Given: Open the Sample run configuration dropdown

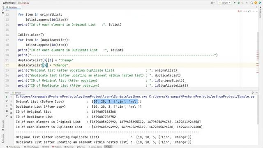Looking at the screenshot, I should [225, 3].
